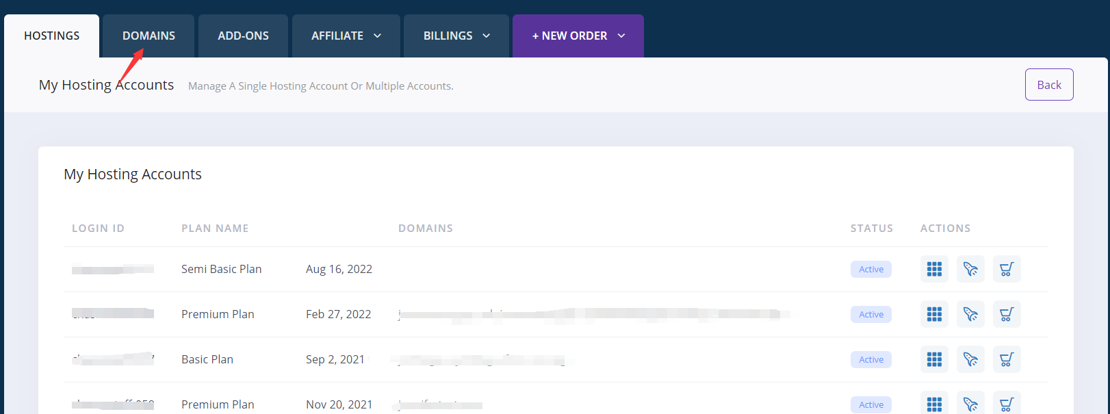Open the Add-ons tab
This screenshot has width=1110, height=414.
click(x=243, y=36)
